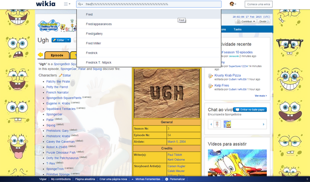Click the Personalizar gear option
This screenshot has height=182, width=310.
tap(175, 179)
